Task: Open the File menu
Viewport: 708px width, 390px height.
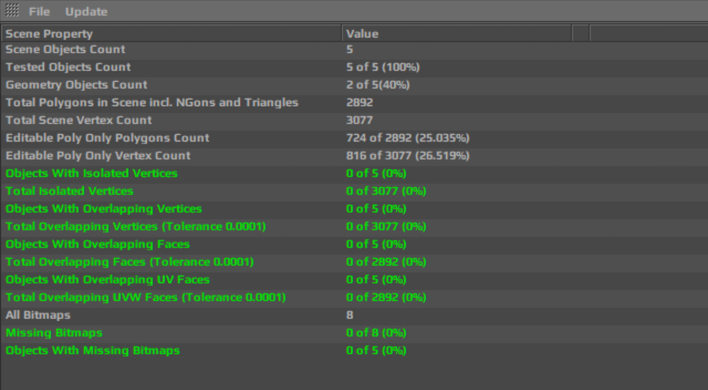Action: click(x=39, y=11)
